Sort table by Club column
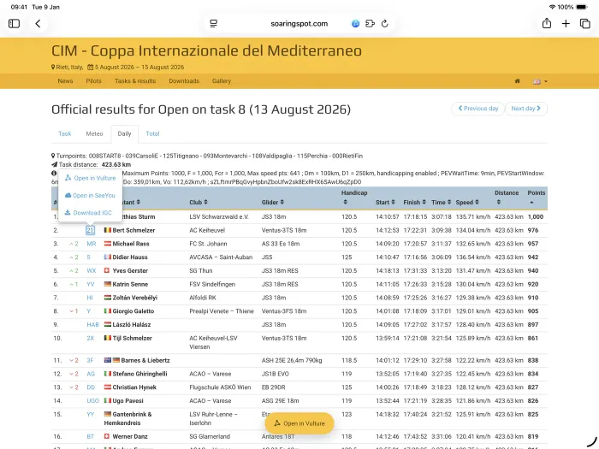Screen dimensions: 599x449 199,202
